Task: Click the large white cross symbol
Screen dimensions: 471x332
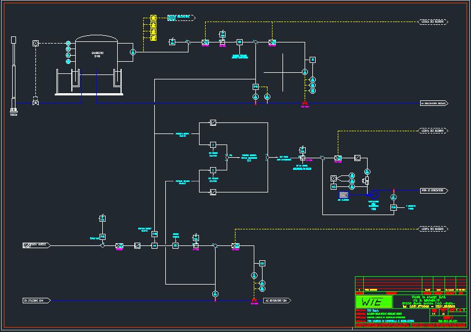Action: click(283, 72)
